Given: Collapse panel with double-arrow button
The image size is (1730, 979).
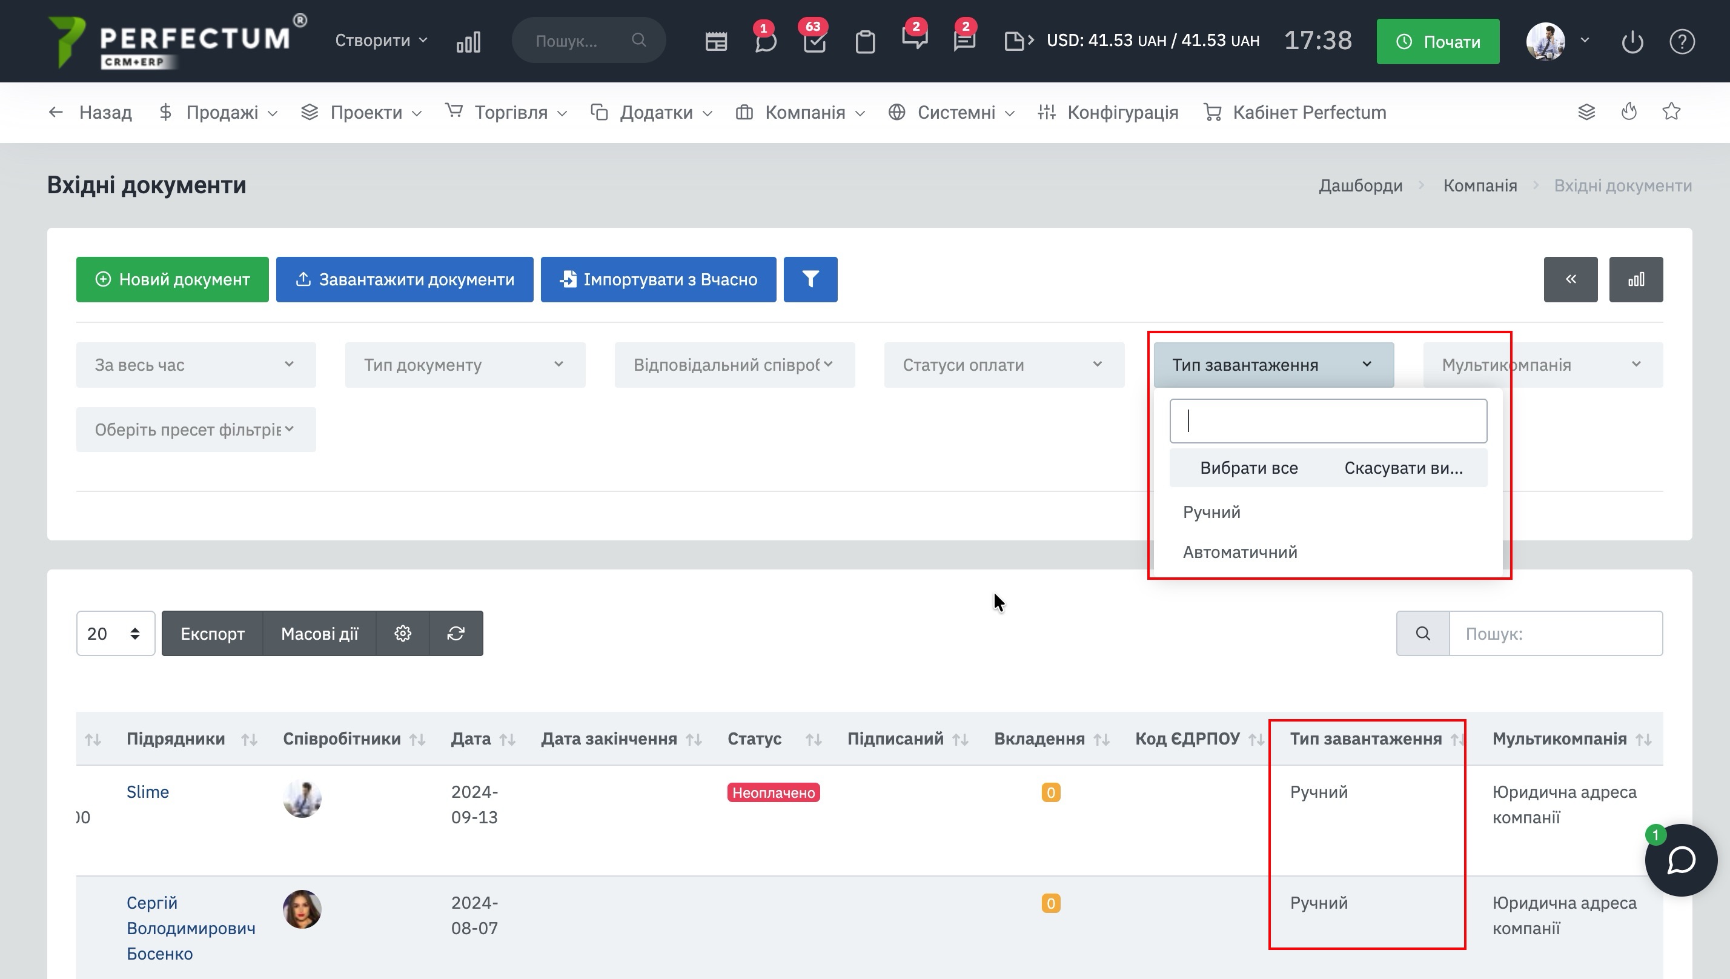Looking at the screenshot, I should [x=1570, y=279].
